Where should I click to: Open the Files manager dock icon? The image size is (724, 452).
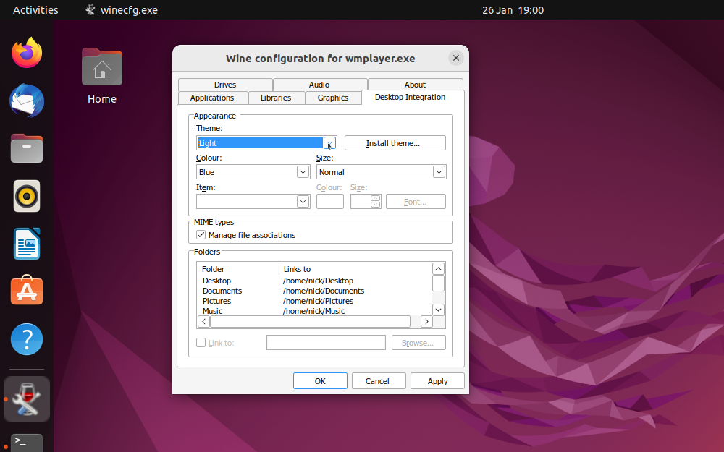[x=27, y=148]
